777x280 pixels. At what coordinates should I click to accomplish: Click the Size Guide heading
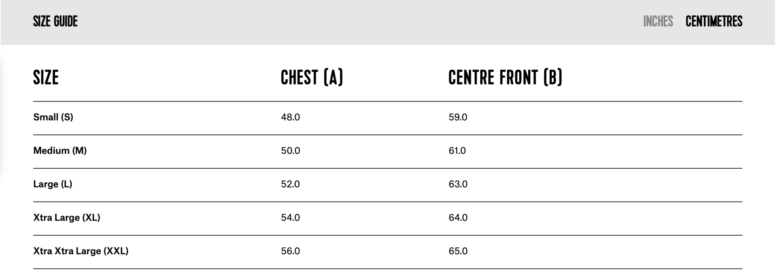coord(55,21)
